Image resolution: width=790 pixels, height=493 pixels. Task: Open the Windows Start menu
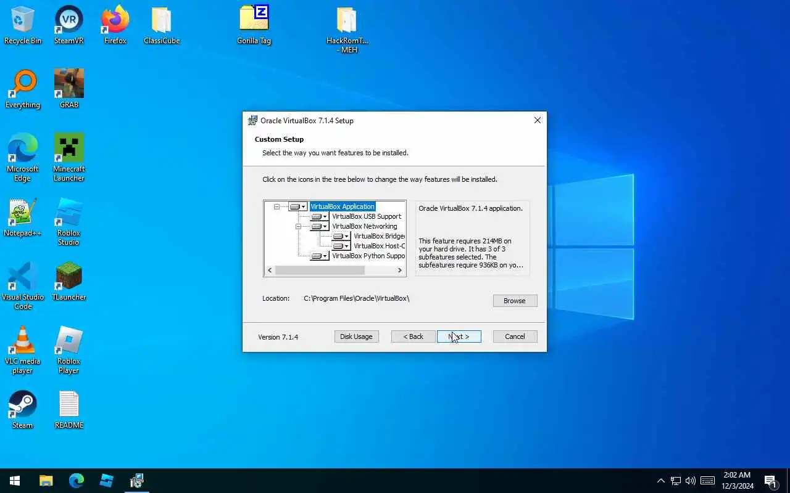point(15,481)
